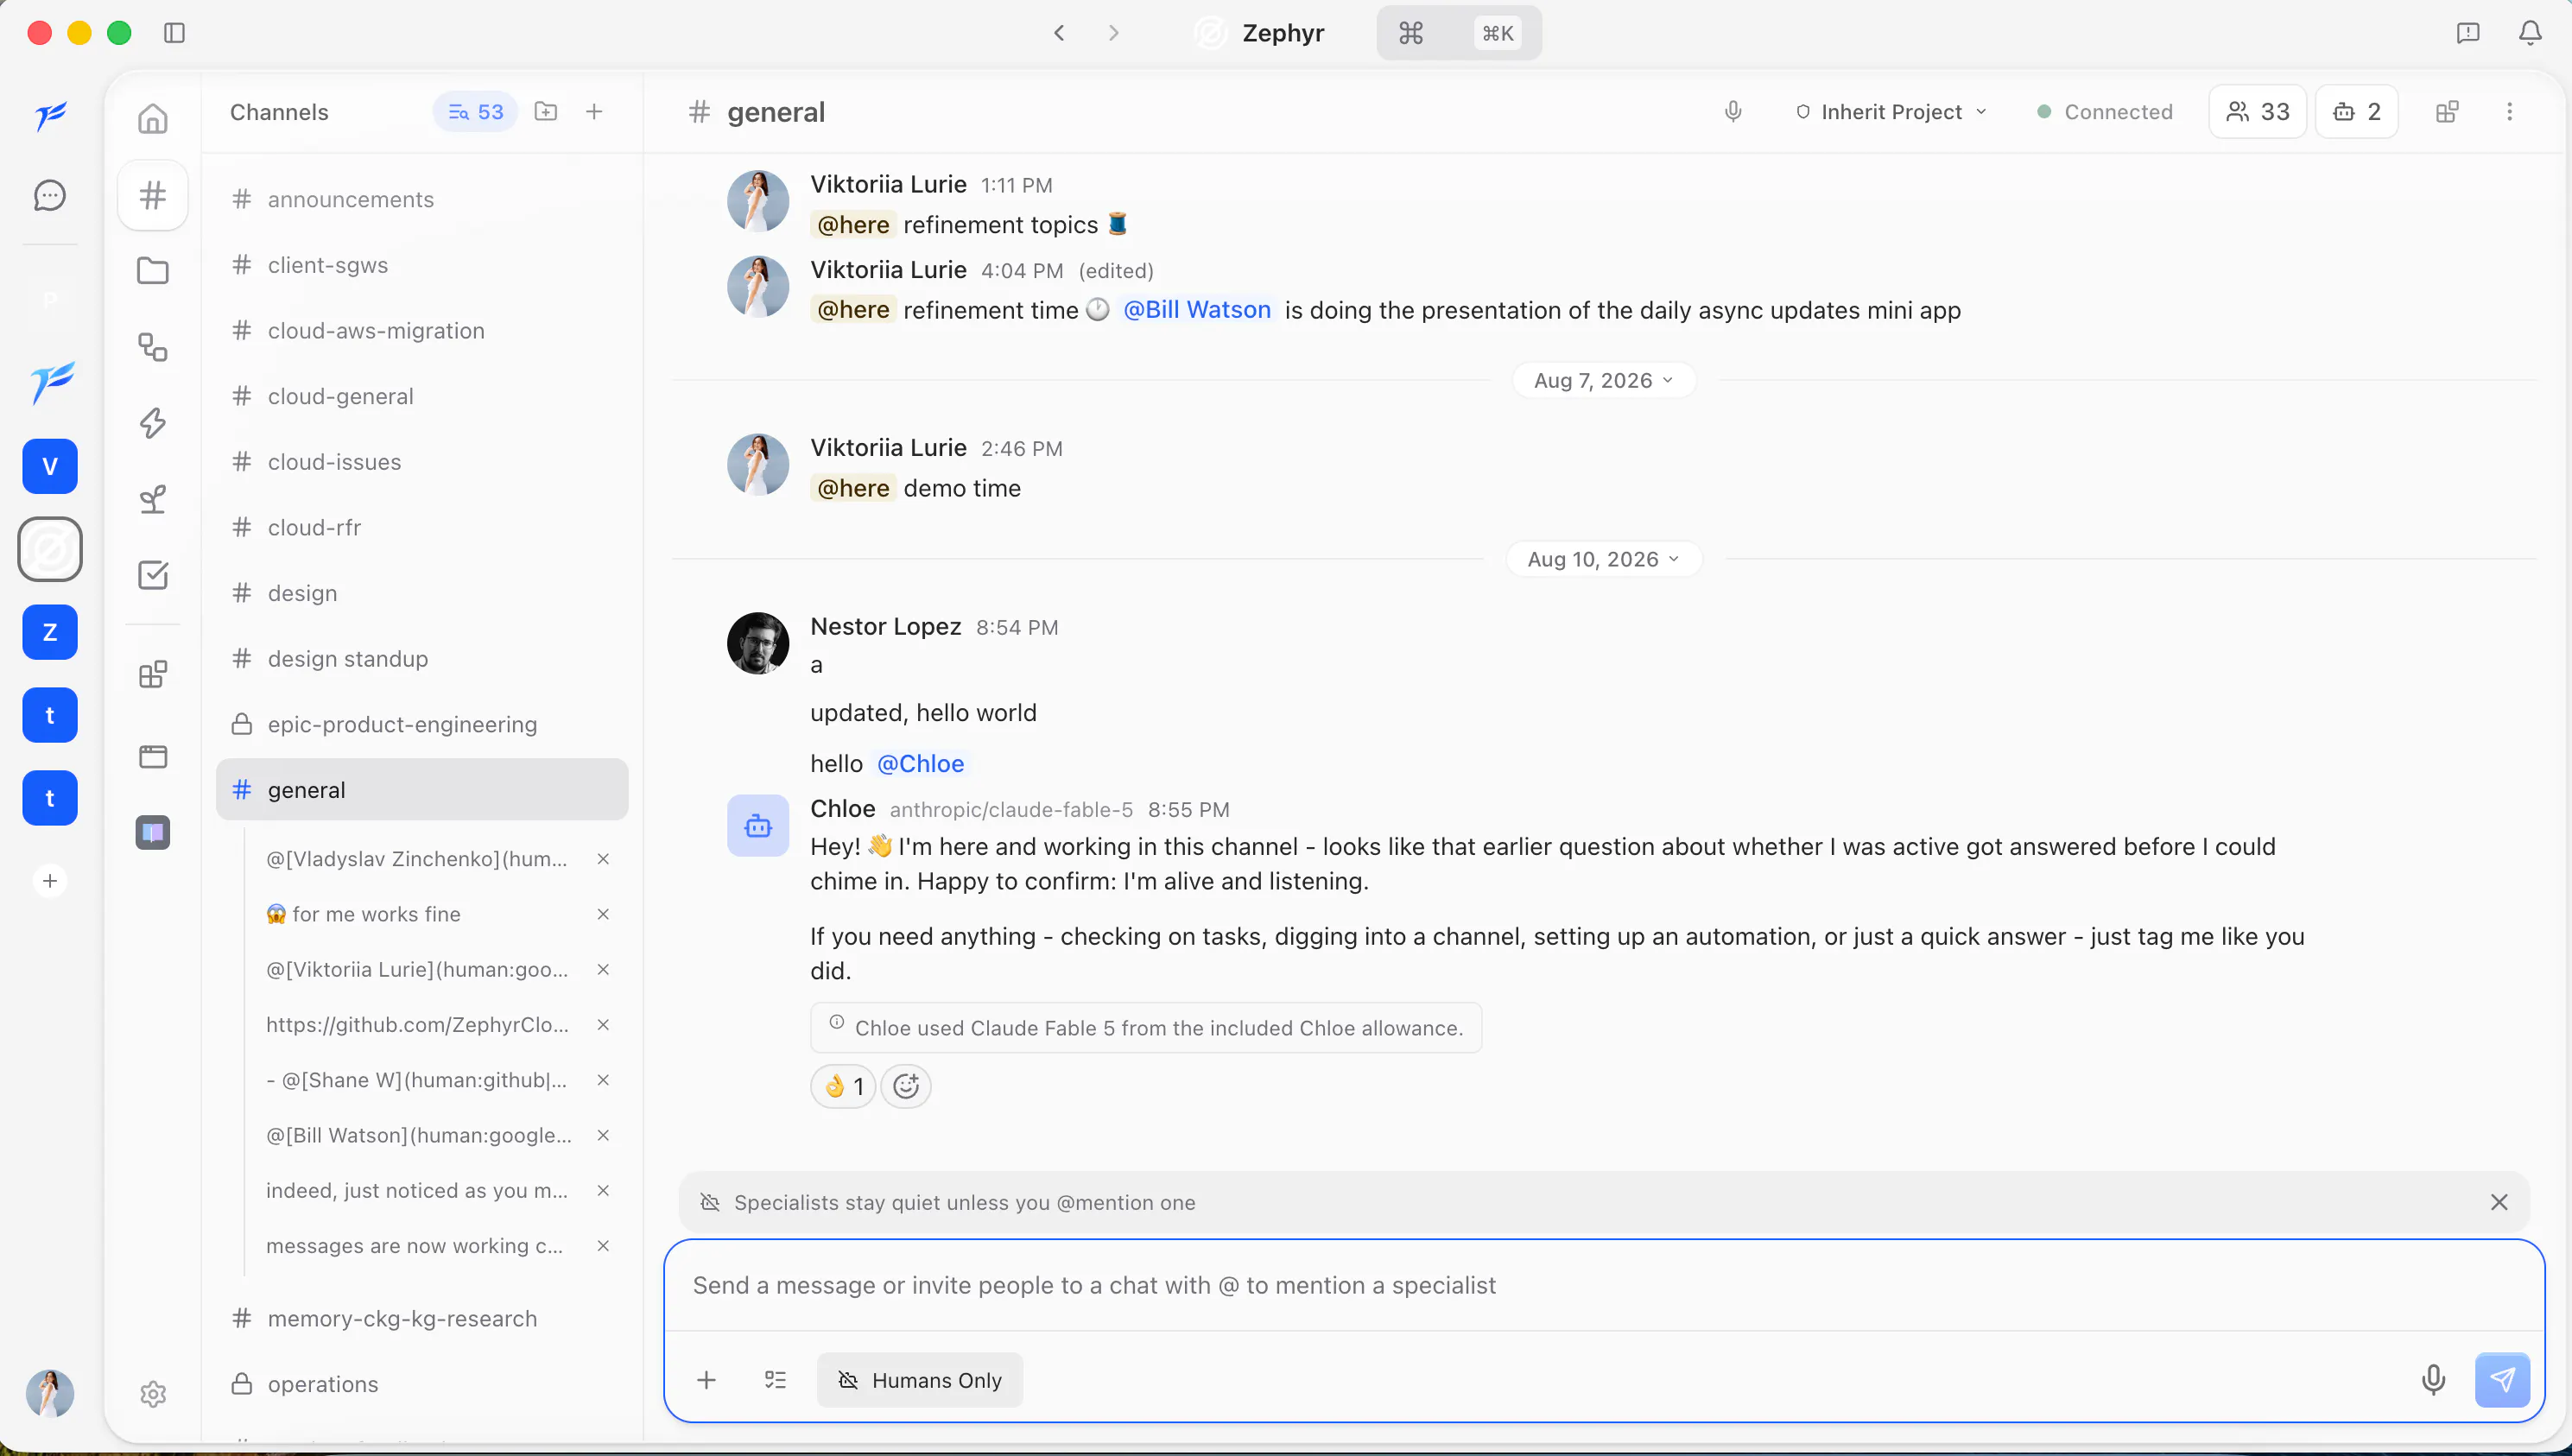Open Settings gear icon
2572x1456 pixels.
click(x=152, y=1394)
